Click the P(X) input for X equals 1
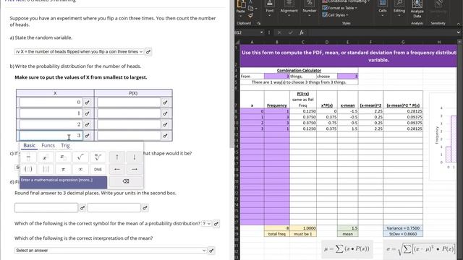 tap(129, 113)
